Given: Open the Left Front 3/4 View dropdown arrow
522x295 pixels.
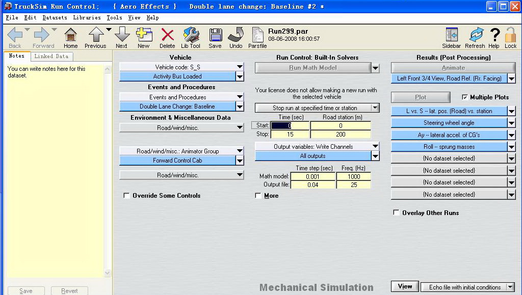Looking at the screenshot, I should [x=512, y=78].
